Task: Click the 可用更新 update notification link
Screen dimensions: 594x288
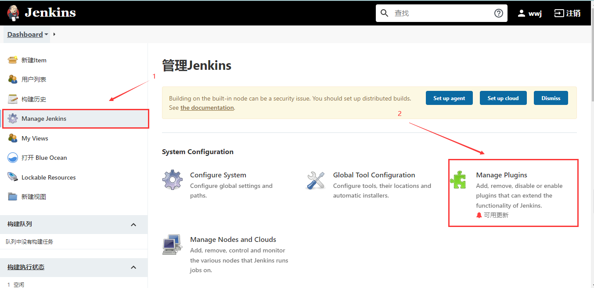Action: pyautogui.click(x=496, y=215)
